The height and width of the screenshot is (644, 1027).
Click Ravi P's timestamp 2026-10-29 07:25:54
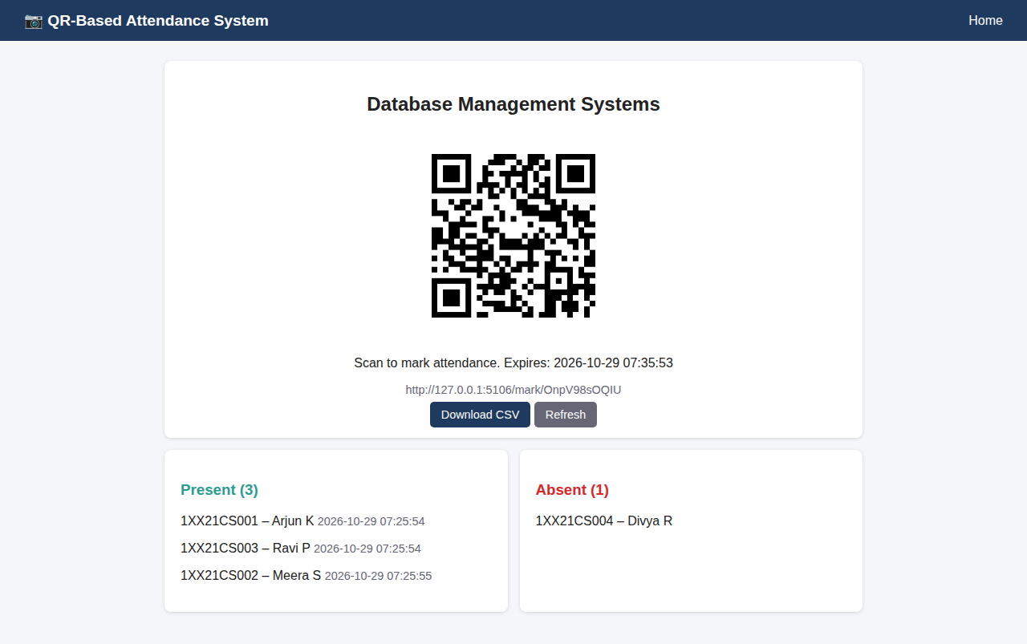pos(367,549)
